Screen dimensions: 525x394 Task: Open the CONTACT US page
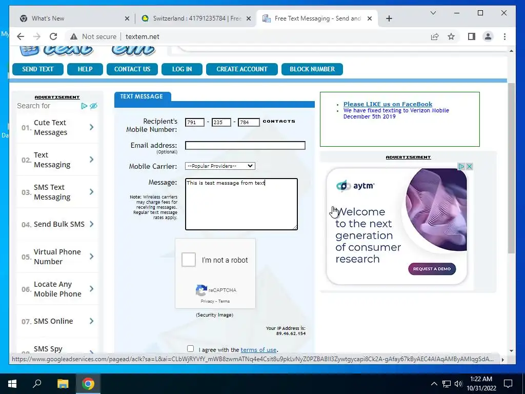pyautogui.click(x=132, y=69)
